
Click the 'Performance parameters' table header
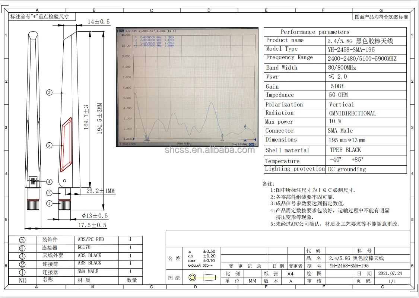click(315, 32)
